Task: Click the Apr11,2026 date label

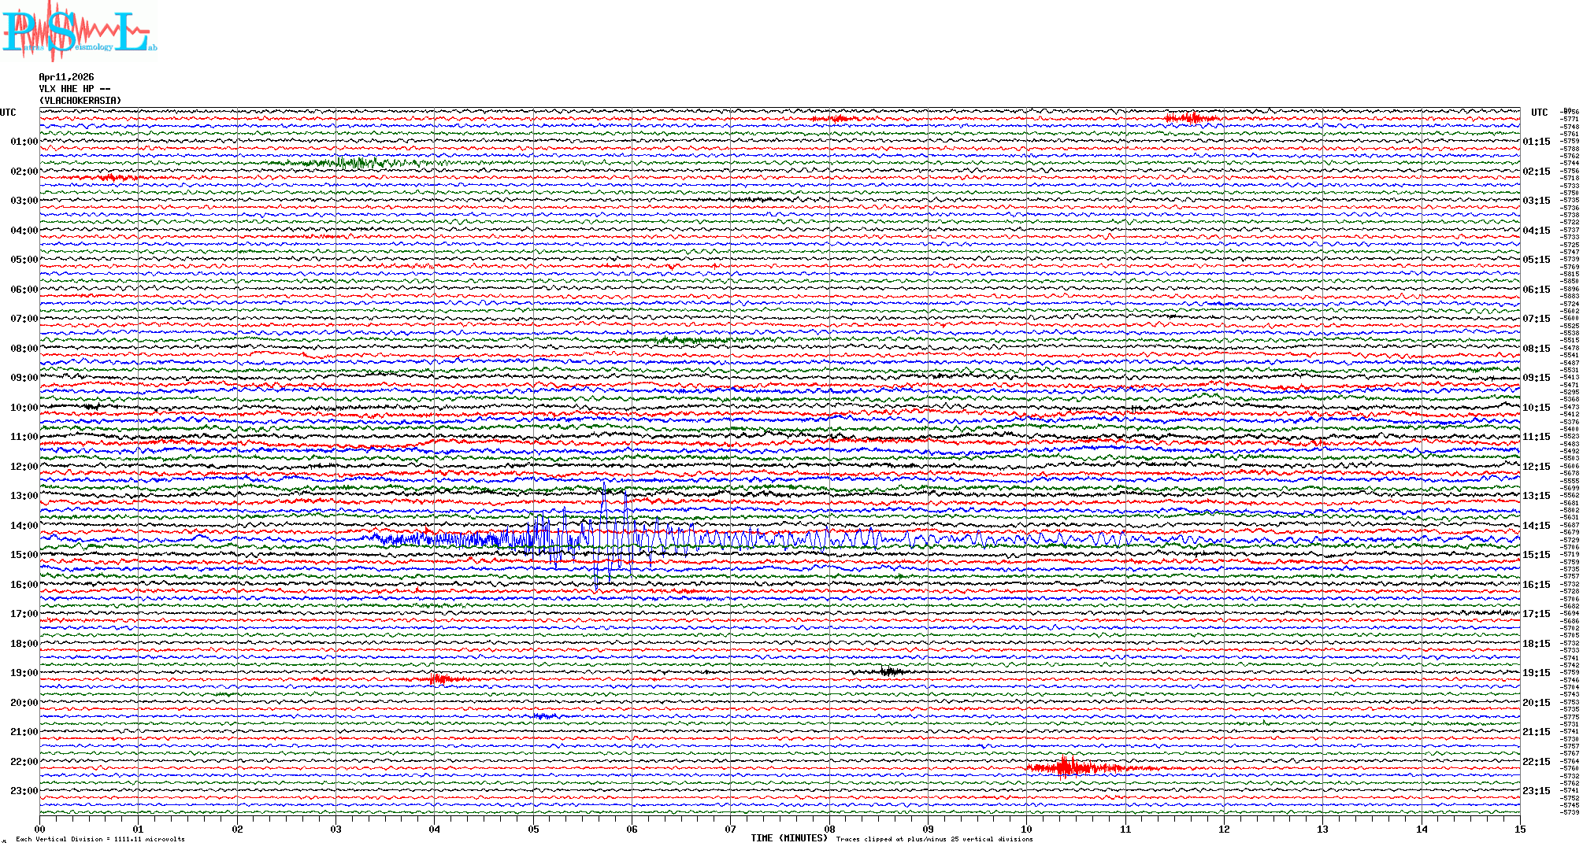Action: click(66, 77)
